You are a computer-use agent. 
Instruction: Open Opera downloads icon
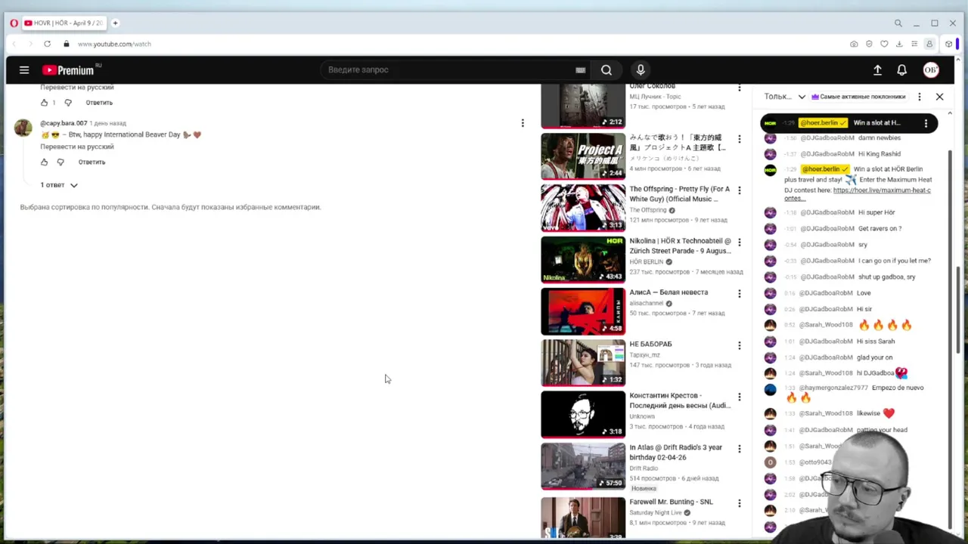[x=899, y=44]
